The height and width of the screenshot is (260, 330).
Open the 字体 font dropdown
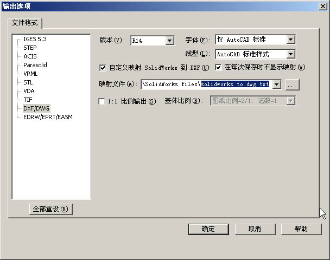[x=290, y=40]
